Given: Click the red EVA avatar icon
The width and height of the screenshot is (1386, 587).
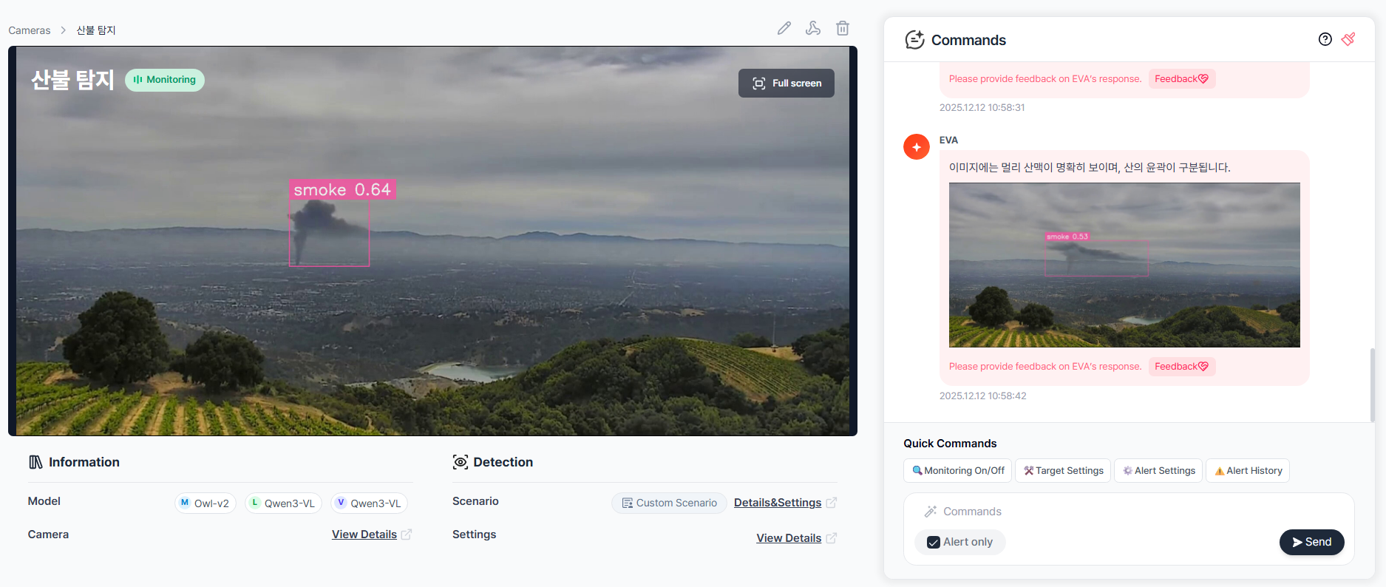Looking at the screenshot, I should tap(916, 146).
